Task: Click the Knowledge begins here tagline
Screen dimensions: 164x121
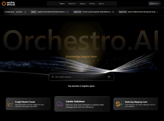Action: (81, 57)
